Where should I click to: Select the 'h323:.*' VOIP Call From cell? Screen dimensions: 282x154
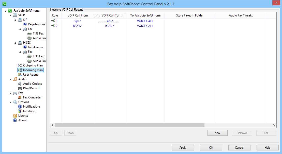point(78,26)
